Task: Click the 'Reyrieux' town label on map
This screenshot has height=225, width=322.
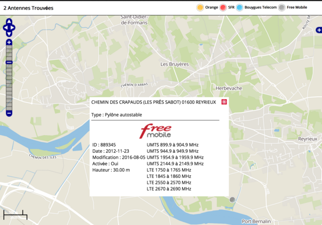Action: (x=307, y=139)
